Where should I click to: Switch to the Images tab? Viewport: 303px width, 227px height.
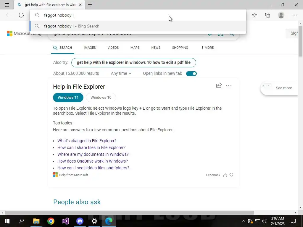[x=90, y=48]
